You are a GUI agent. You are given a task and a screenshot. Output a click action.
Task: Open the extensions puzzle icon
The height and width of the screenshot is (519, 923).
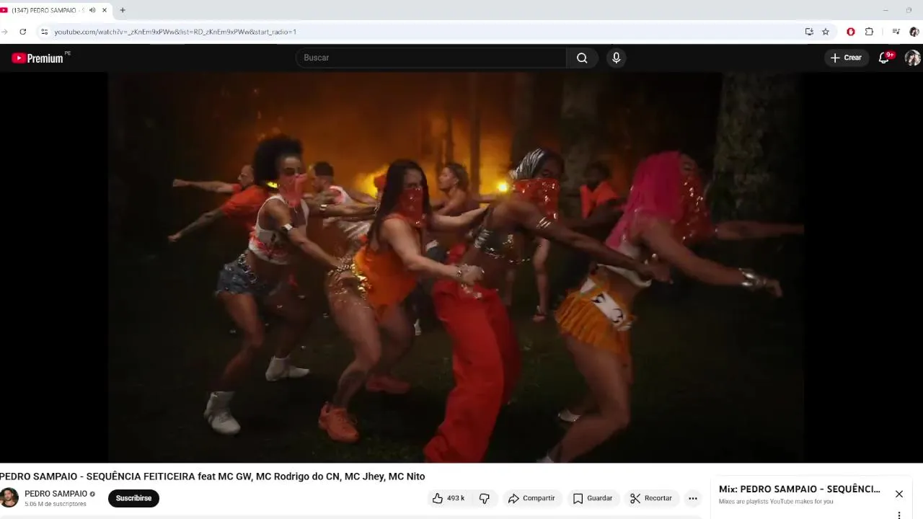pos(869,32)
